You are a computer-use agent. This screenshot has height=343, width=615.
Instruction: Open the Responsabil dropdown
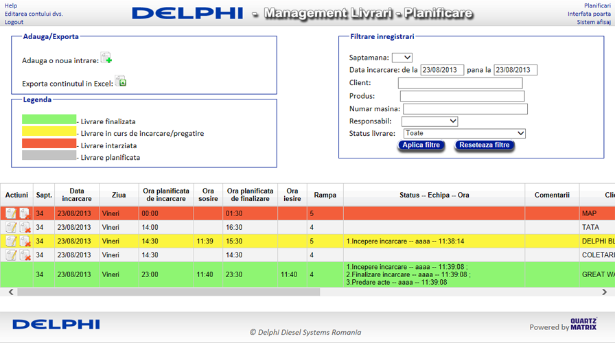click(x=430, y=121)
